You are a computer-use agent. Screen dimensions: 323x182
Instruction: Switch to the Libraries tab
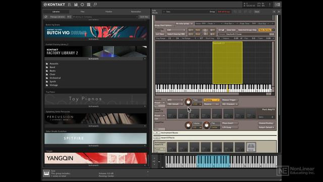coord(56,12)
